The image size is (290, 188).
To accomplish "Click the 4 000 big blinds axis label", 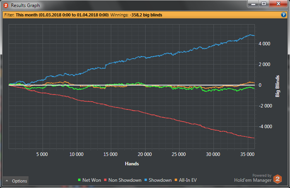I will click(x=264, y=44).
